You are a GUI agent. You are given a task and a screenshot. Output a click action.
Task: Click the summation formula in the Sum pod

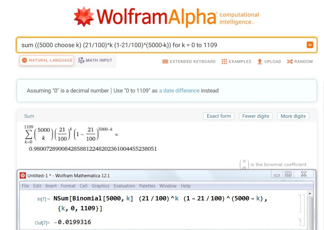pyautogui.click(x=71, y=134)
